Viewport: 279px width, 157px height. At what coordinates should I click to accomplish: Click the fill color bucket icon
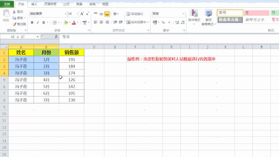65,23
